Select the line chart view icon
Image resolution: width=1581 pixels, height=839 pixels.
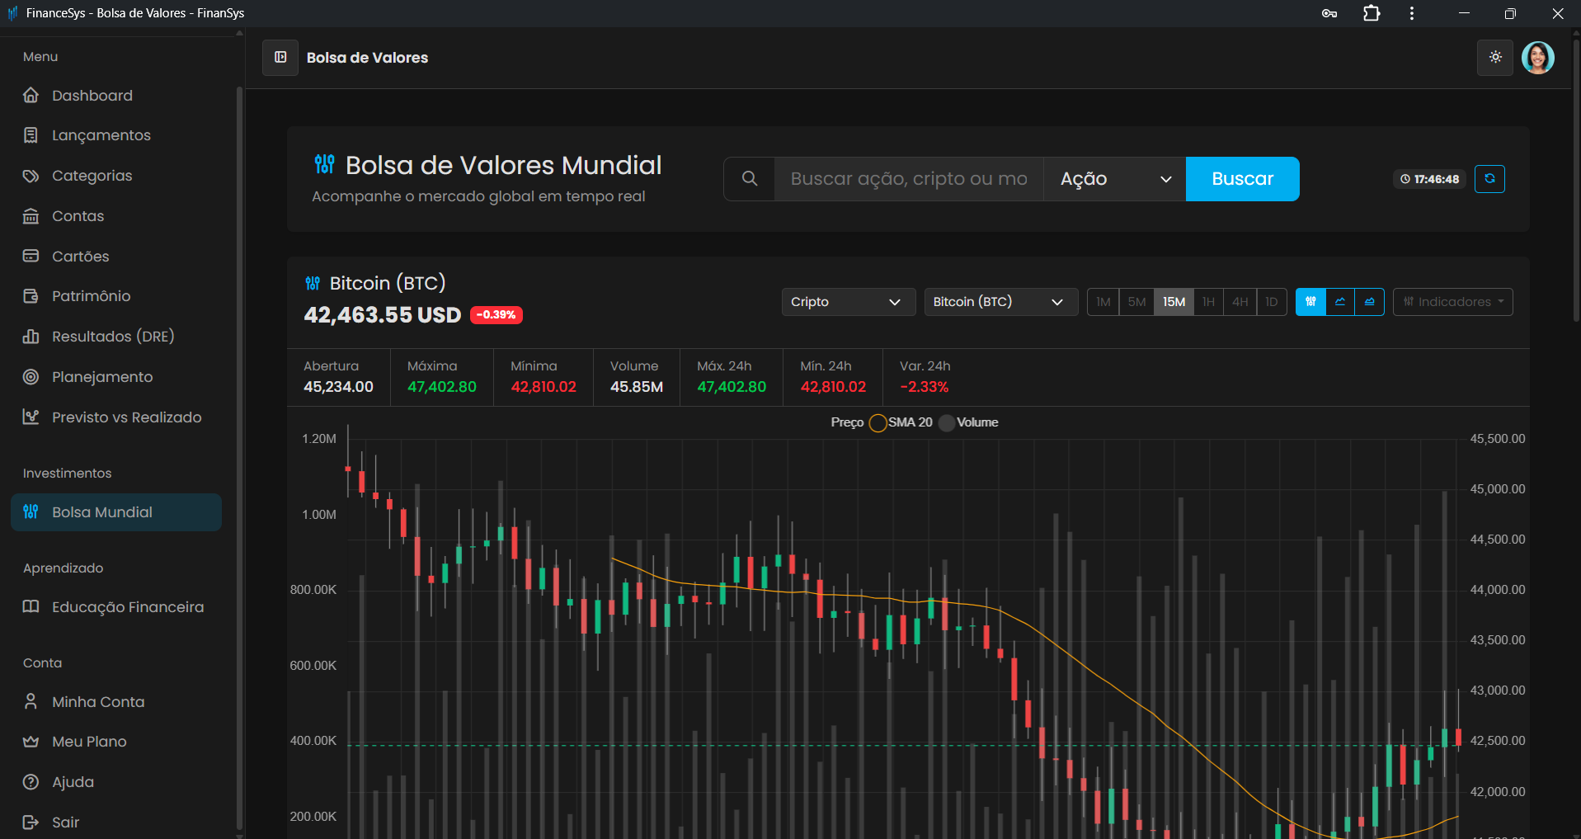pos(1339,302)
